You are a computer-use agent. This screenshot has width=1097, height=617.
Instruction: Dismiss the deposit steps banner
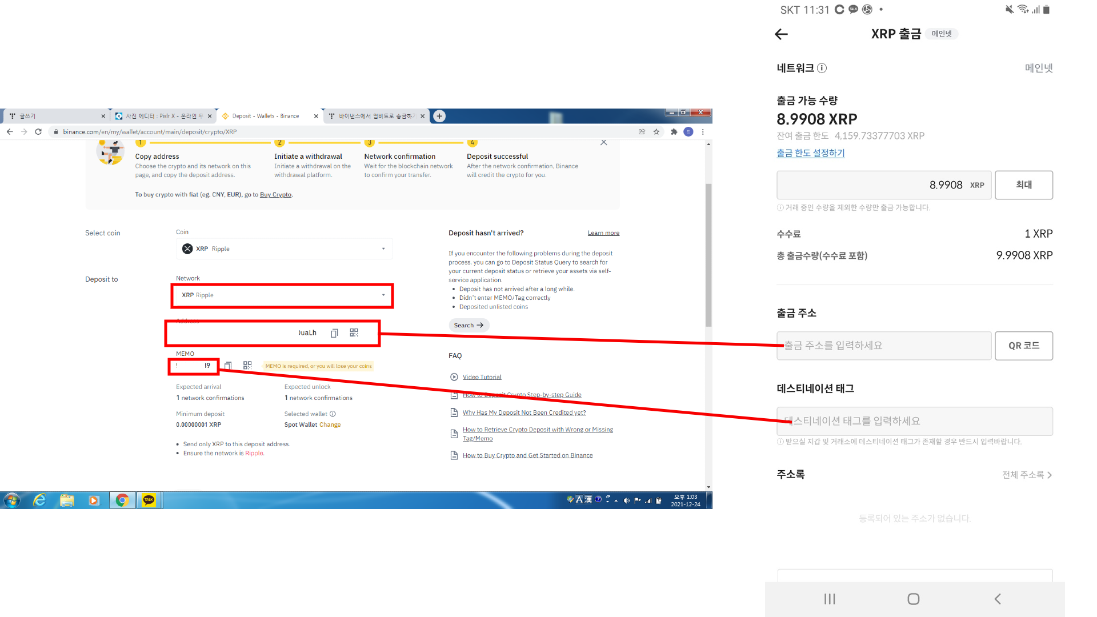pos(604,142)
